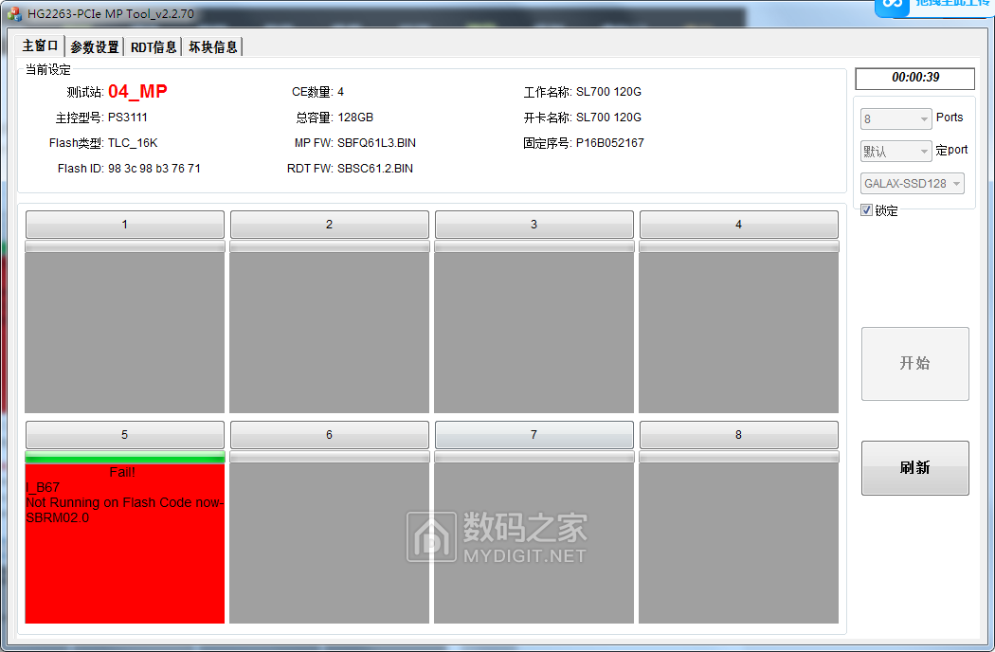Open the Ports count dropdown showing 8

[895, 118]
